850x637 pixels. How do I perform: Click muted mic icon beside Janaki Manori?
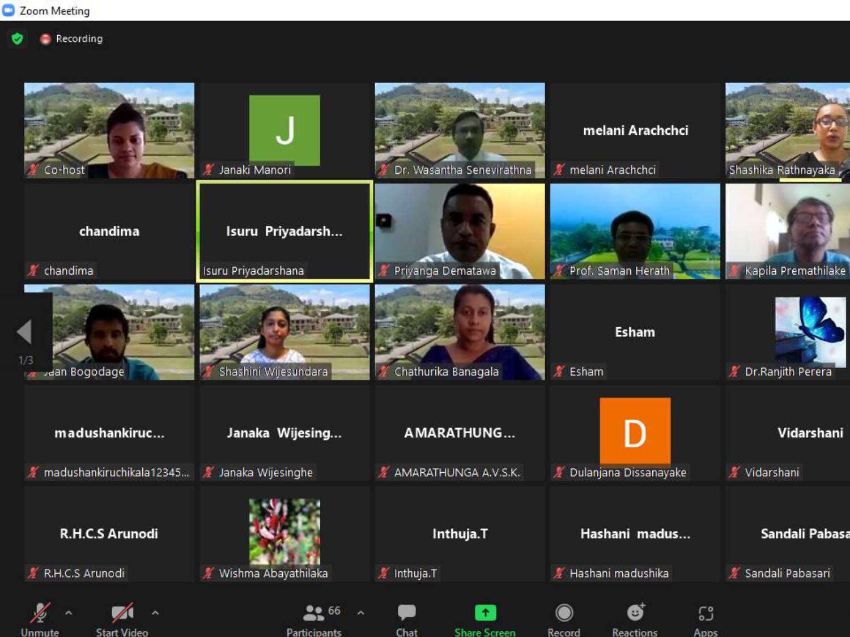209,170
